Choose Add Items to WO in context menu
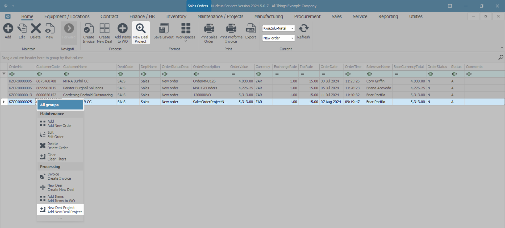 pos(60,199)
